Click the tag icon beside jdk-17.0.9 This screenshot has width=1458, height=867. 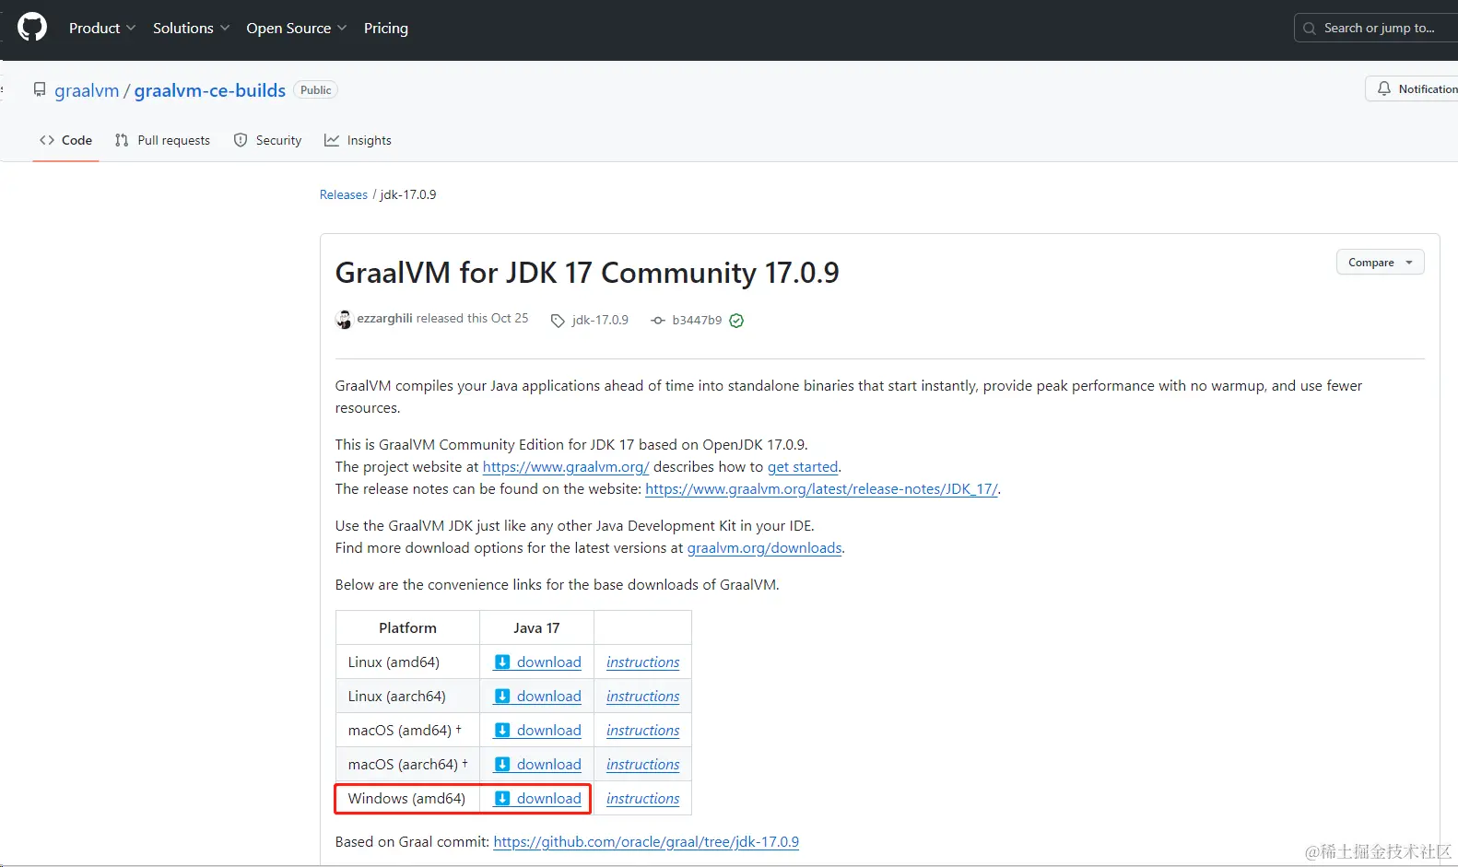[558, 321]
